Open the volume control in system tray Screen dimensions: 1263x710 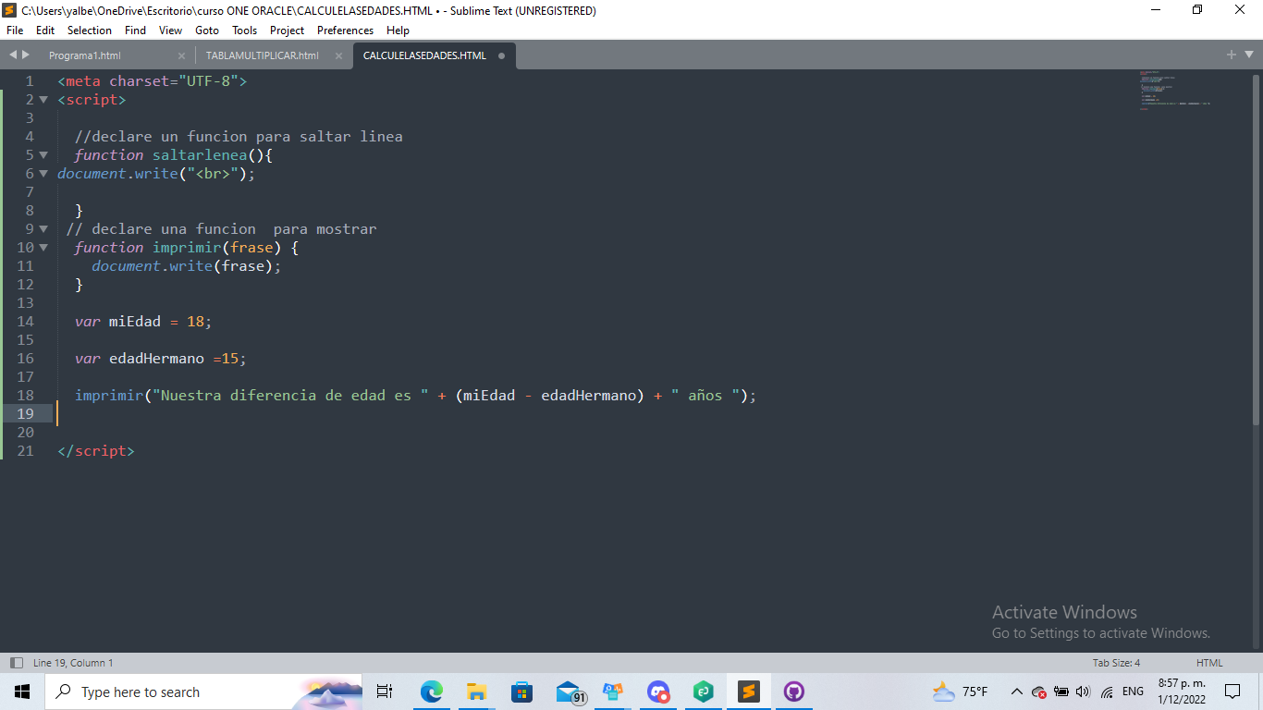coord(1083,692)
